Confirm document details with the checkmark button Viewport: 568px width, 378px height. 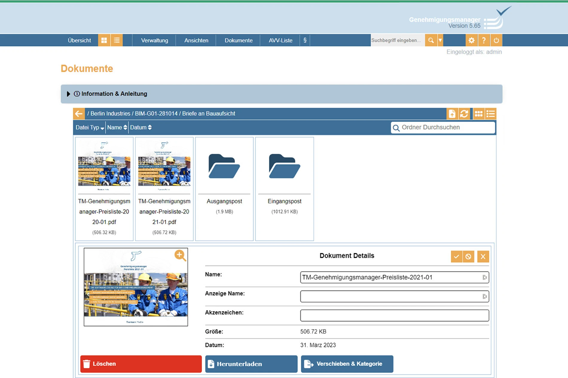456,256
